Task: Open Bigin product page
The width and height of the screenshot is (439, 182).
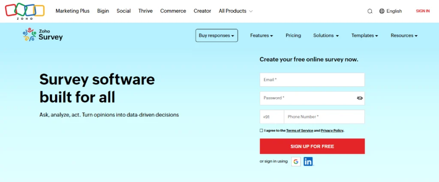Action: (103, 11)
